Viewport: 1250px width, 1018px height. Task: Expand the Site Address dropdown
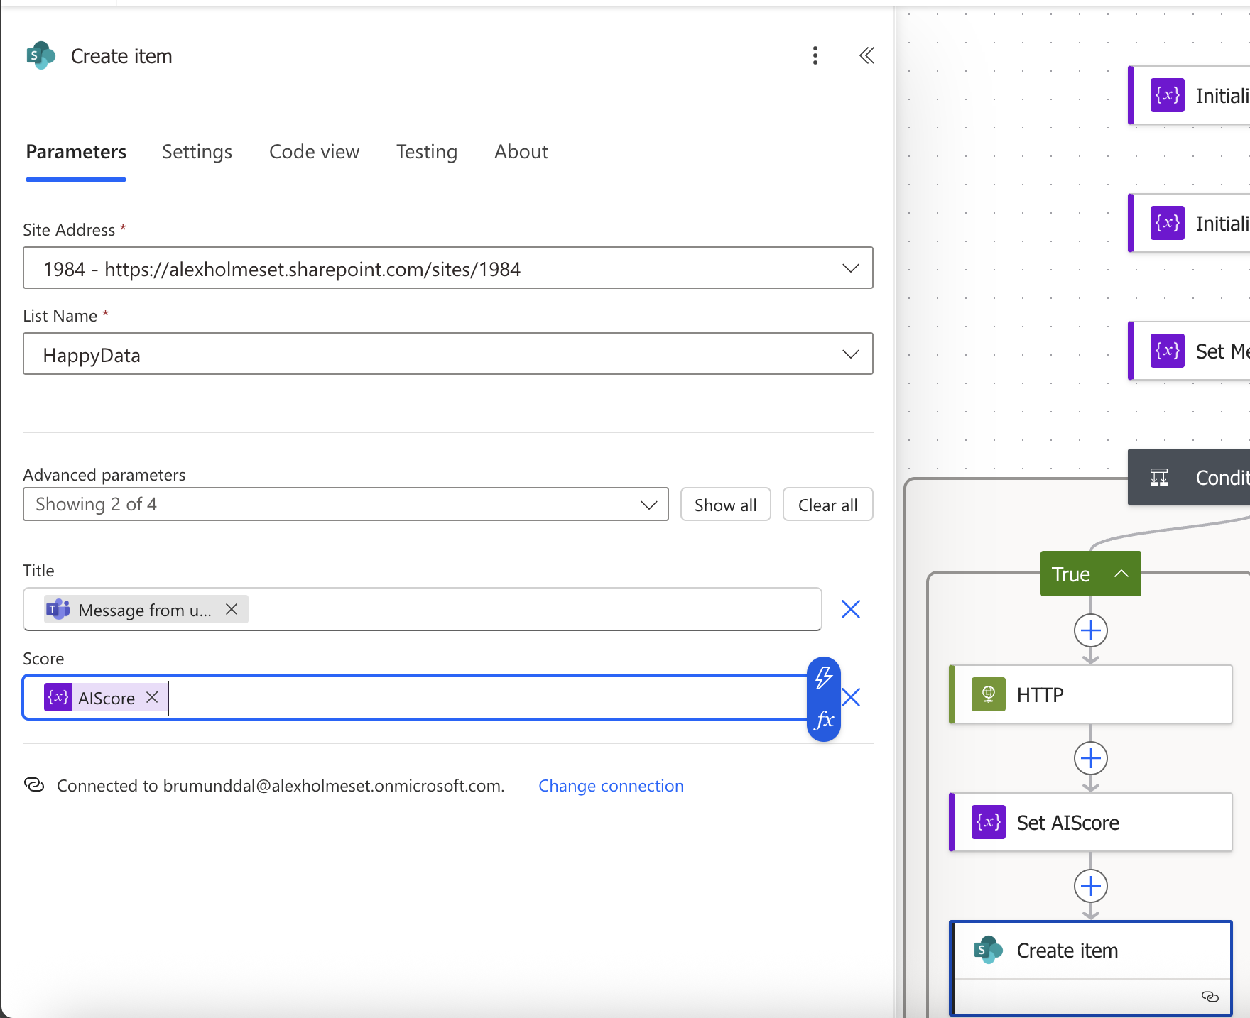pyautogui.click(x=850, y=268)
